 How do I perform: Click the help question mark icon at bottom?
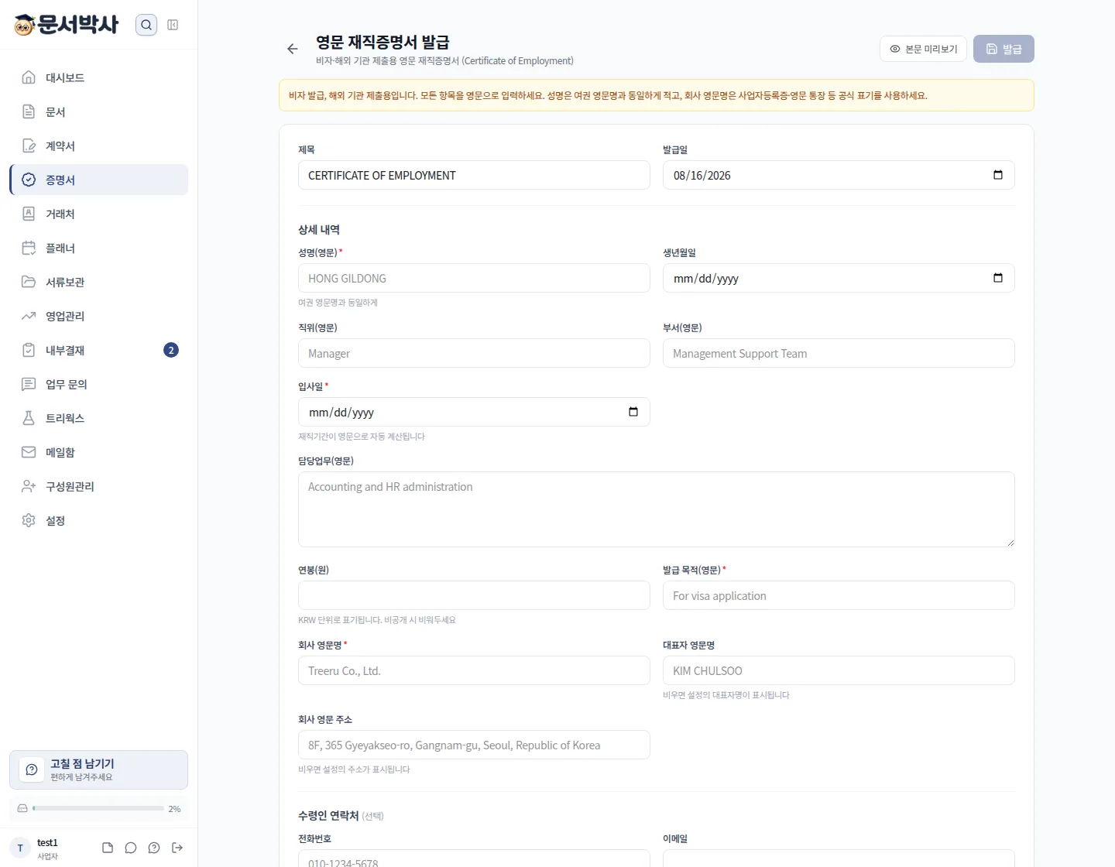[x=154, y=848]
